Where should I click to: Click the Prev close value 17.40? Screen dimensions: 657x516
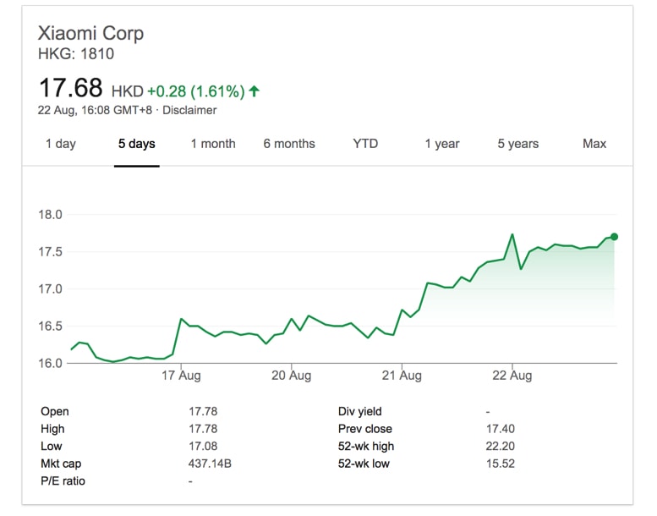coord(501,429)
